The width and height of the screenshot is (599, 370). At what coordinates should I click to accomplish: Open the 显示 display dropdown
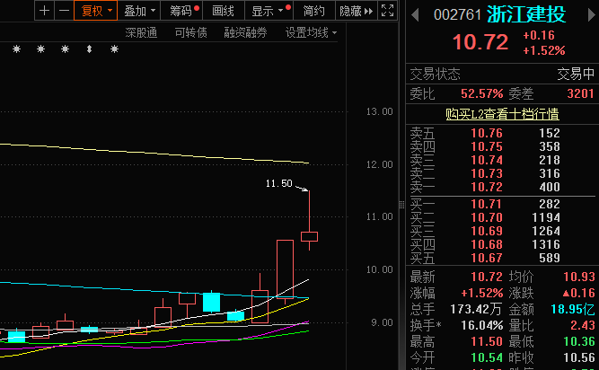point(268,11)
